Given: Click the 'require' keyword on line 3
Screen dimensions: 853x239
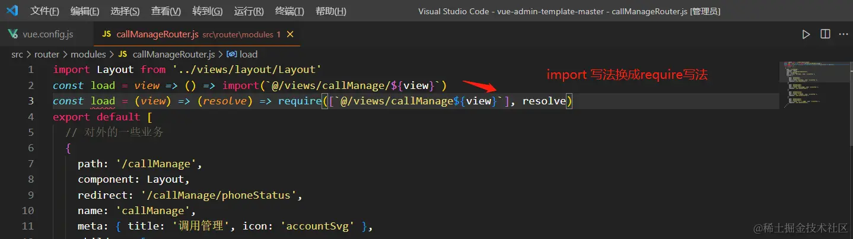Looking at the screenshot, I should tap(299, 101).
